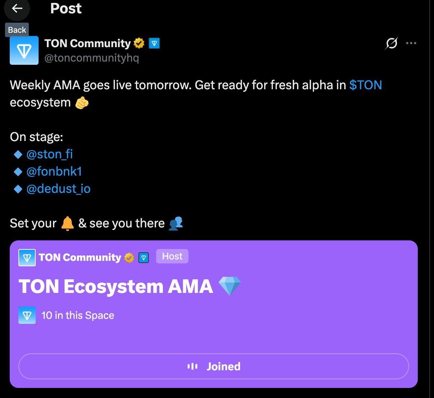Viewport: 434px width, 398px height.
Task: Click the TON Community display name
Action: (87, 43)
